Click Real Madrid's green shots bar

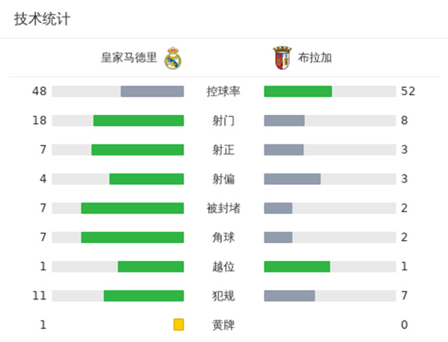point(138,121)
